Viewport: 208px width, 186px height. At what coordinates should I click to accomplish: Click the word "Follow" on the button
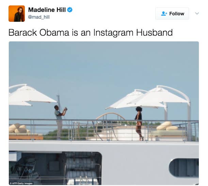[177, 14]
